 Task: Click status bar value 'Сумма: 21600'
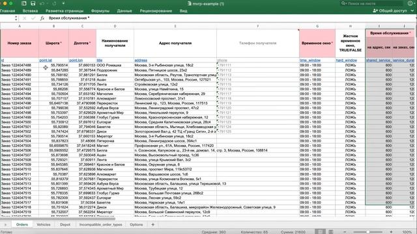coord(293,232)
